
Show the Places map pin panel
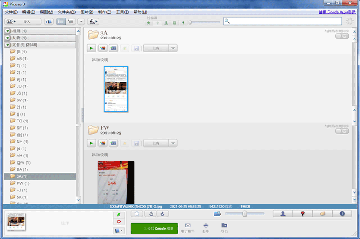pos(302,214)
